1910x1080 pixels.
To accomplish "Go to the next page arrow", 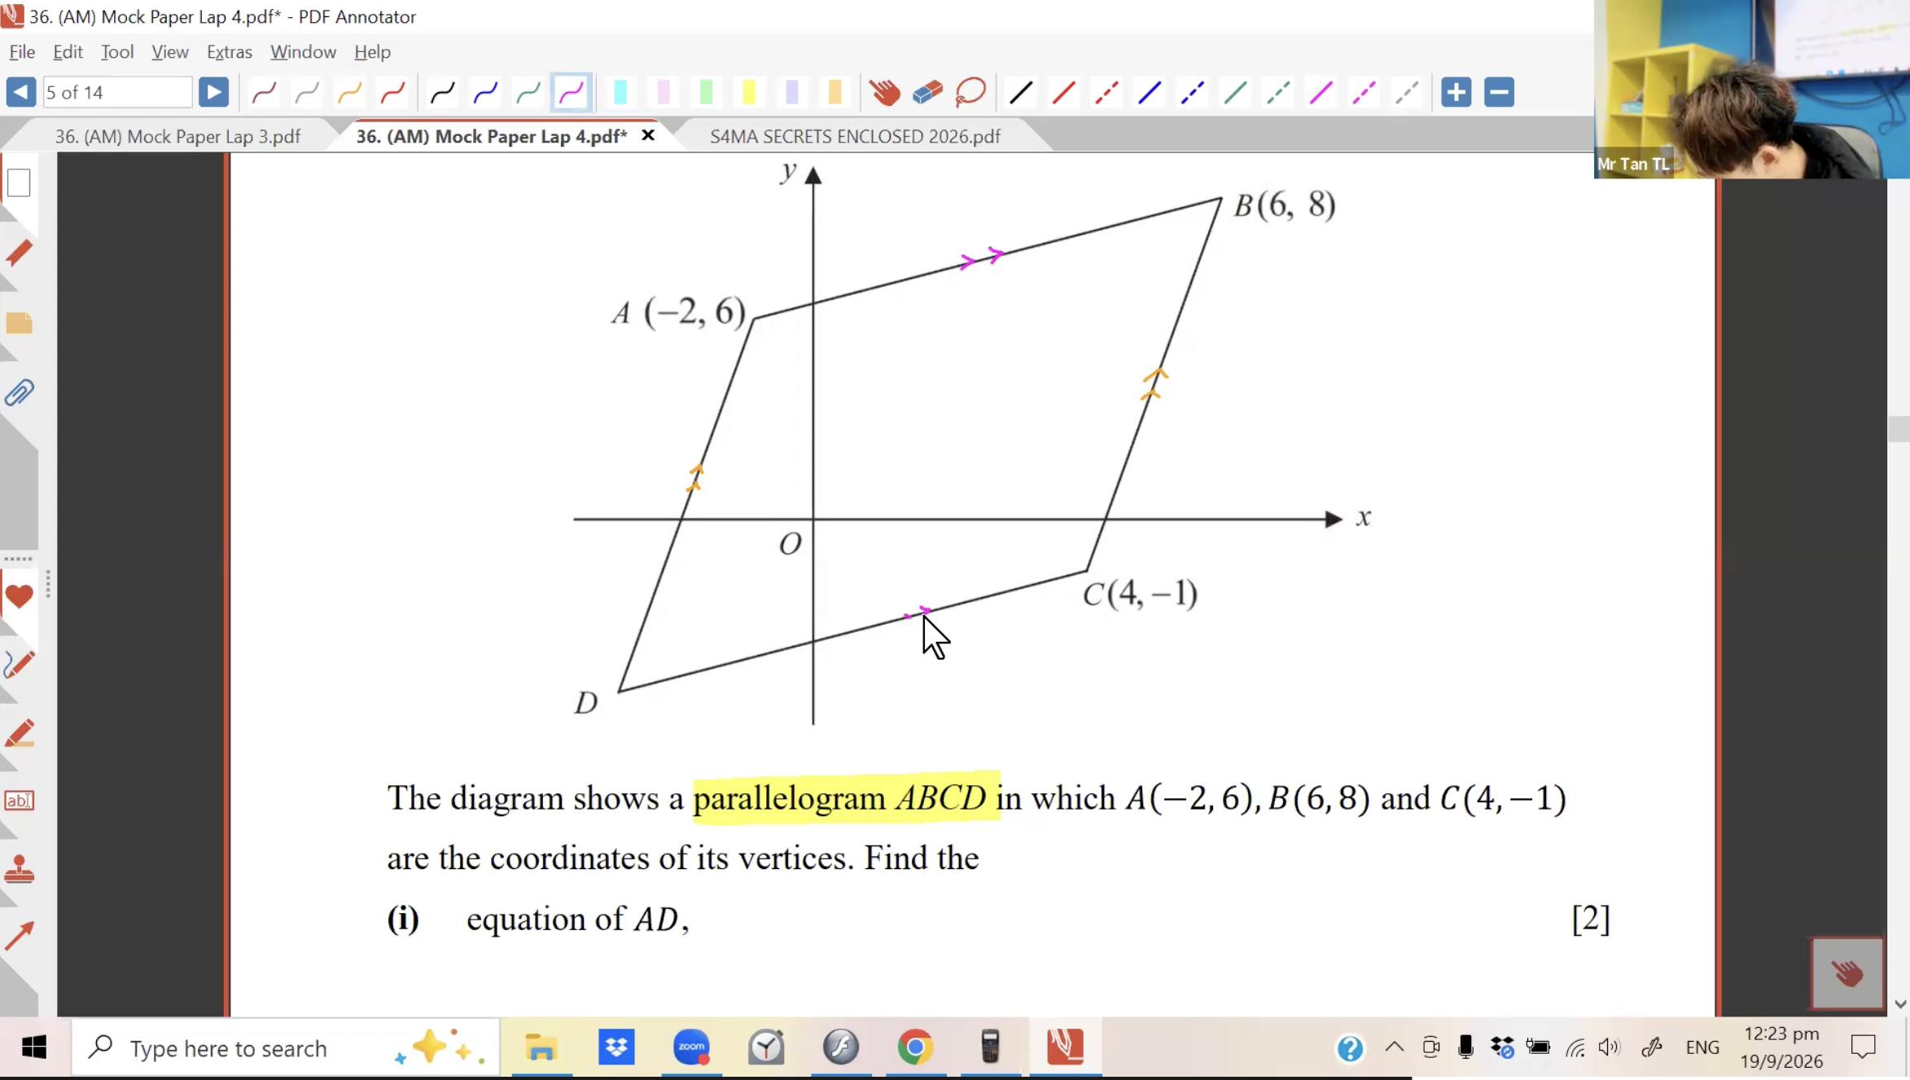I will (x=213, y=92).
